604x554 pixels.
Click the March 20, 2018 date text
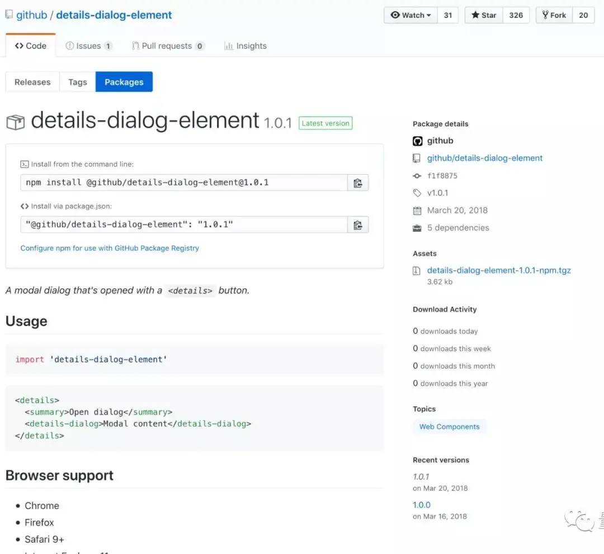457,211
